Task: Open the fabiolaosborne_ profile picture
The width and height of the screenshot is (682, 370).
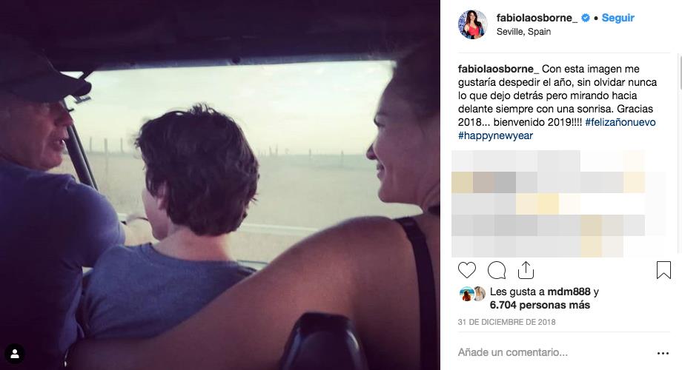Action: (473, 24)
